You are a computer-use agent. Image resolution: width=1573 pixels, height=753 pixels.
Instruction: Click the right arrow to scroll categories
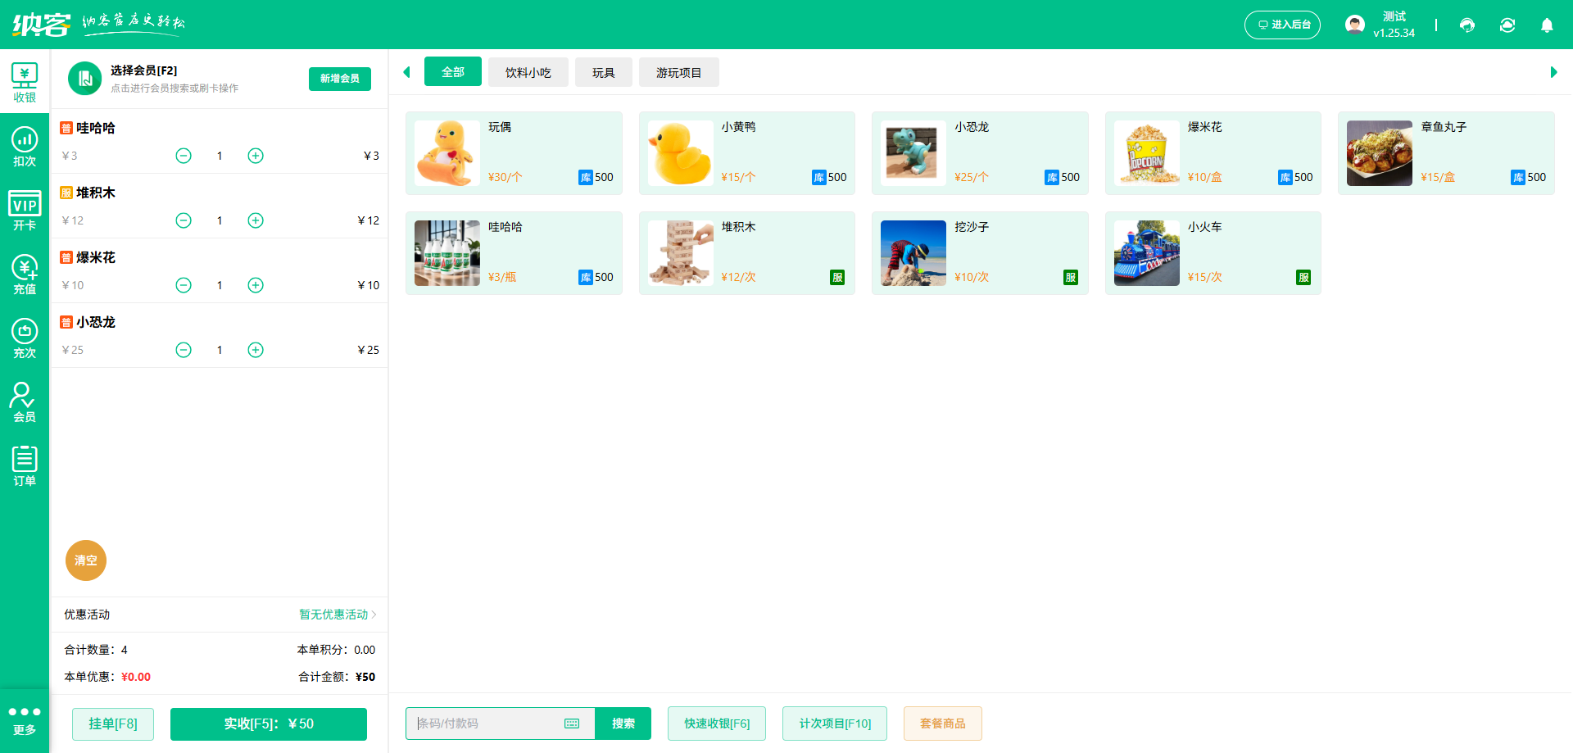pyautogui.click(x=1553, y=72)
